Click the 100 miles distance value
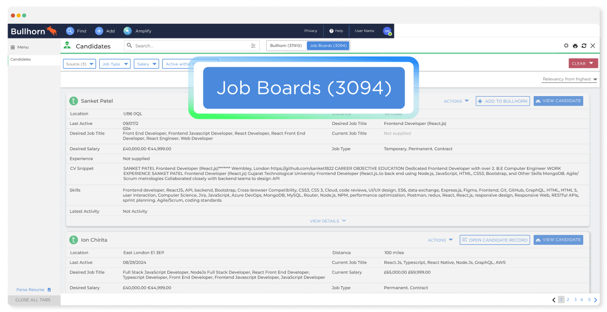607x312 pixels. click(x=394, y=252)
